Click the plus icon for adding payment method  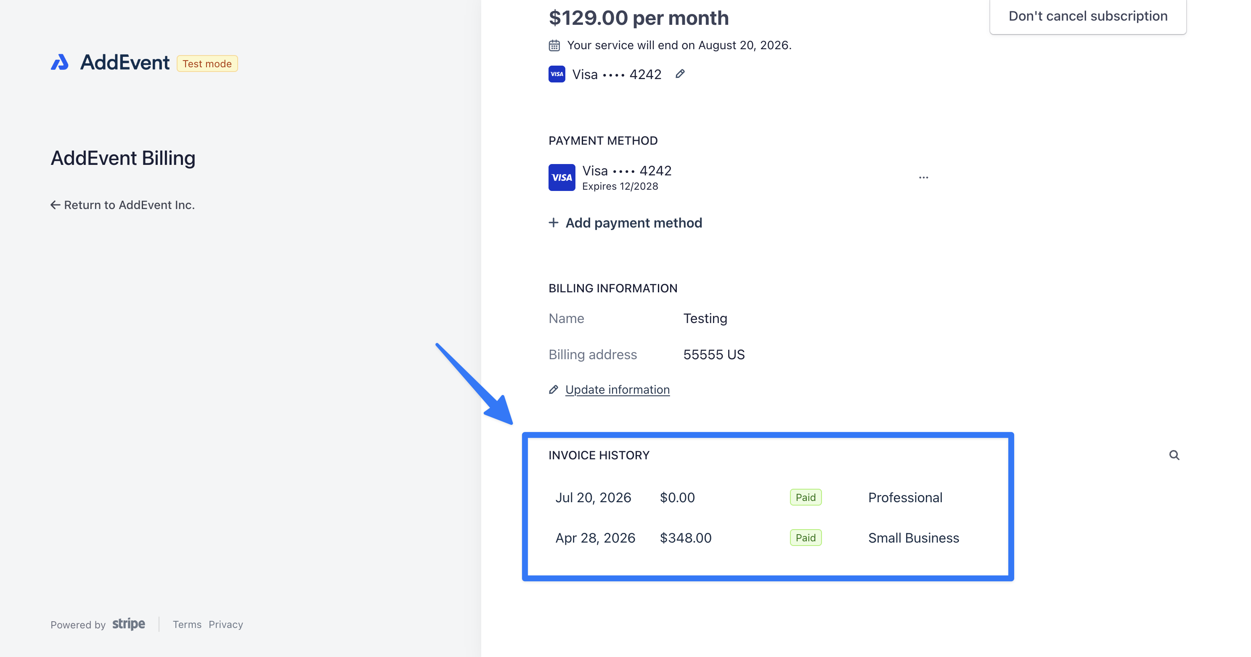click(x=553, y=223)
